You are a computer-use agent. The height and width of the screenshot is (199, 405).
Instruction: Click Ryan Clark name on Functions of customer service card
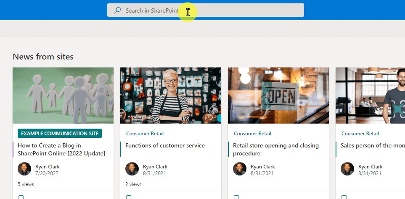(x=155, y=167)
